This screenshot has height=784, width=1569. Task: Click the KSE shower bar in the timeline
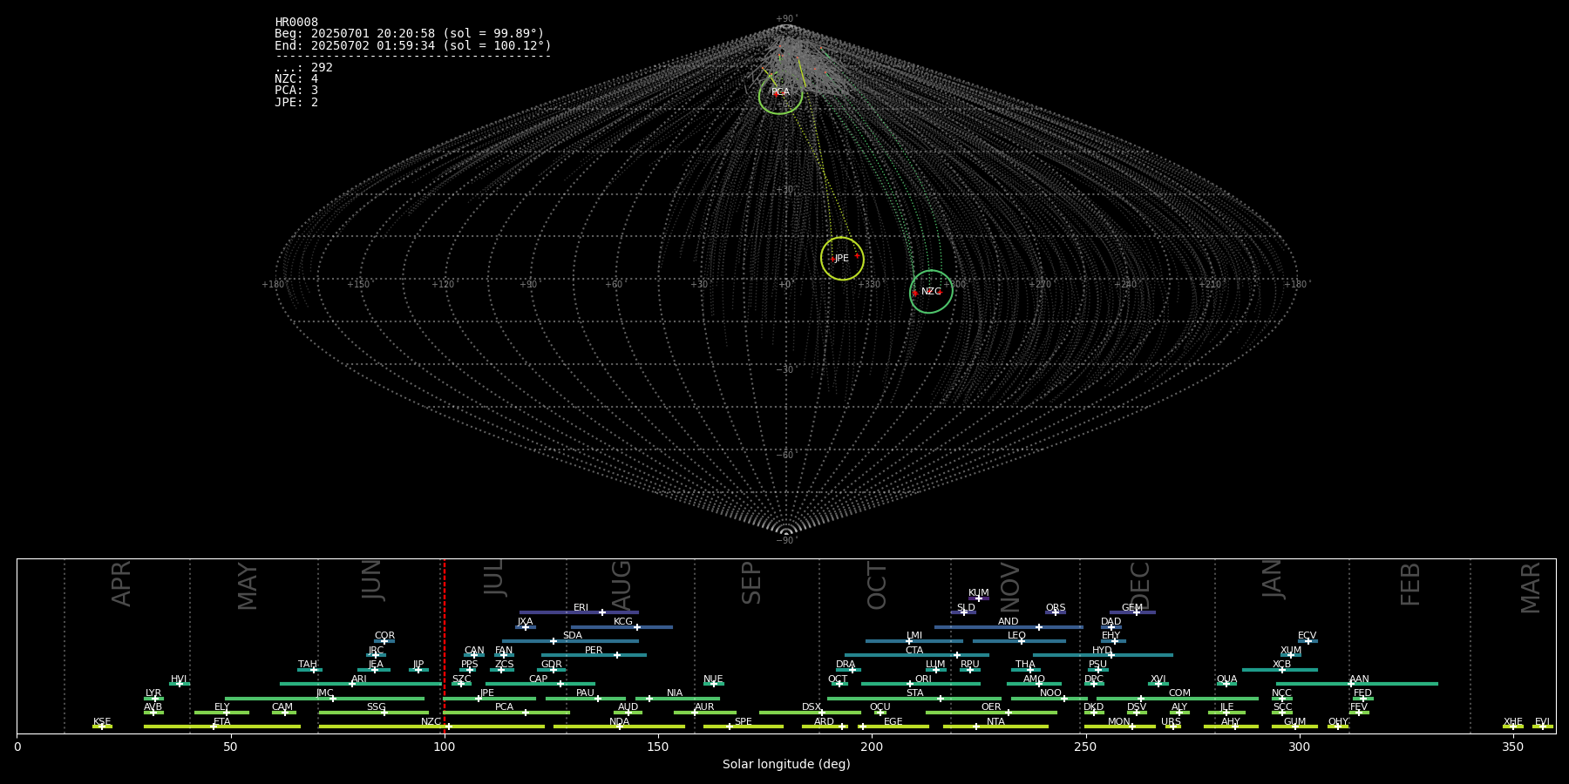102,727
